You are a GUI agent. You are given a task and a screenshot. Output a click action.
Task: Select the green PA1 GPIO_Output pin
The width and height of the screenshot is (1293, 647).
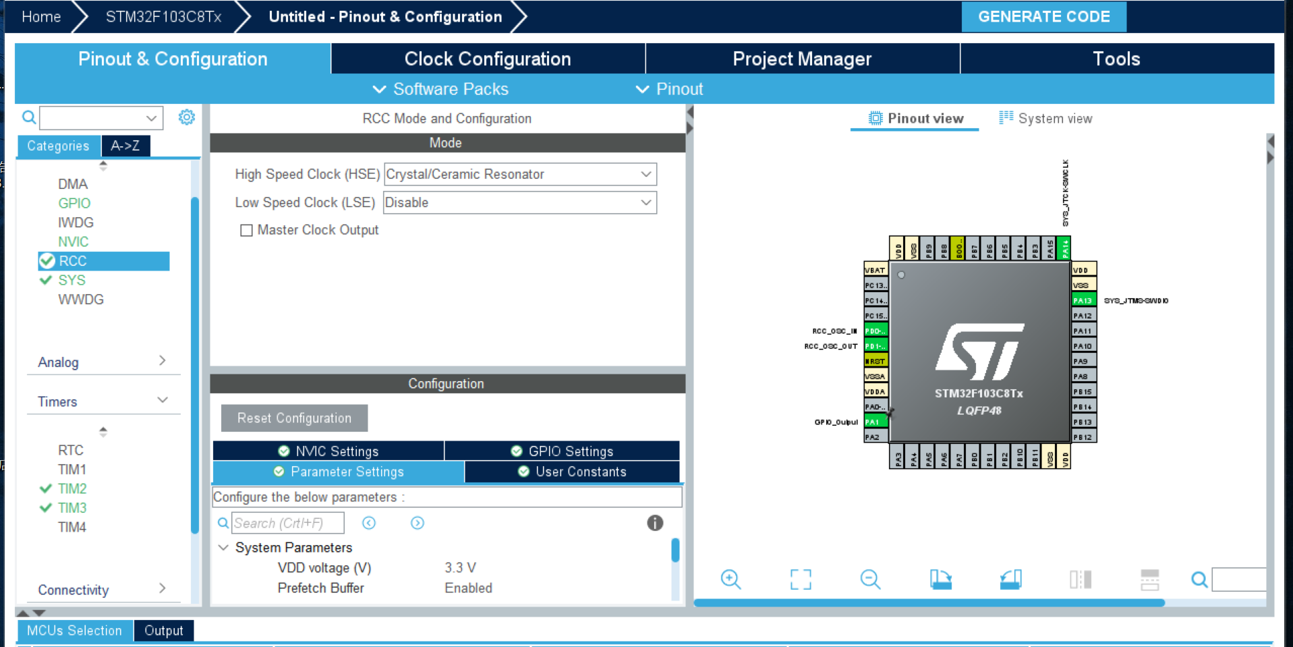(875, 422)
